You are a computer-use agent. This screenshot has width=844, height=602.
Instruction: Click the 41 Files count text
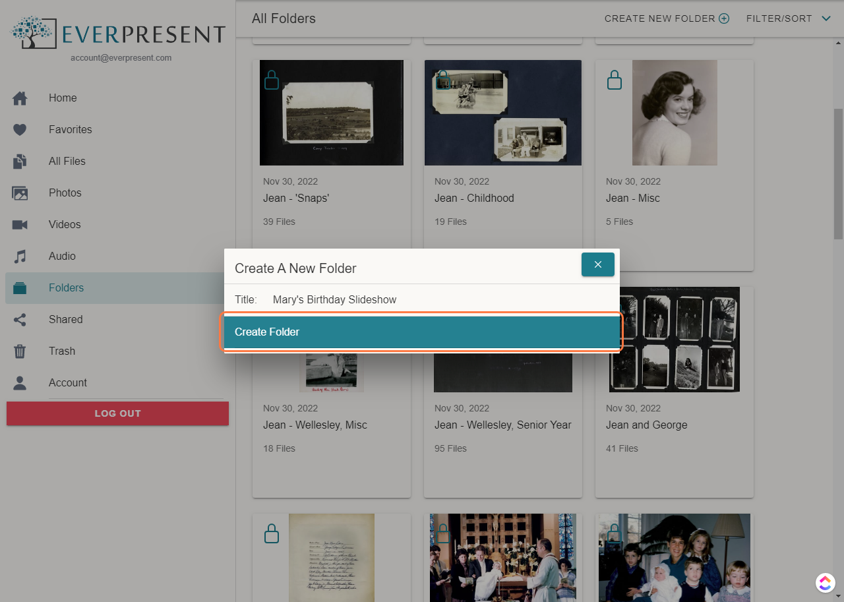(622, 448)
